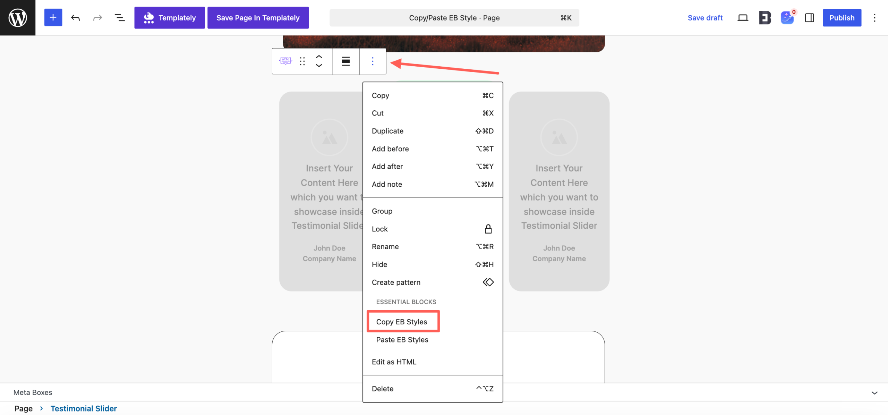Click the Save draft link

[x=705, y=18]
